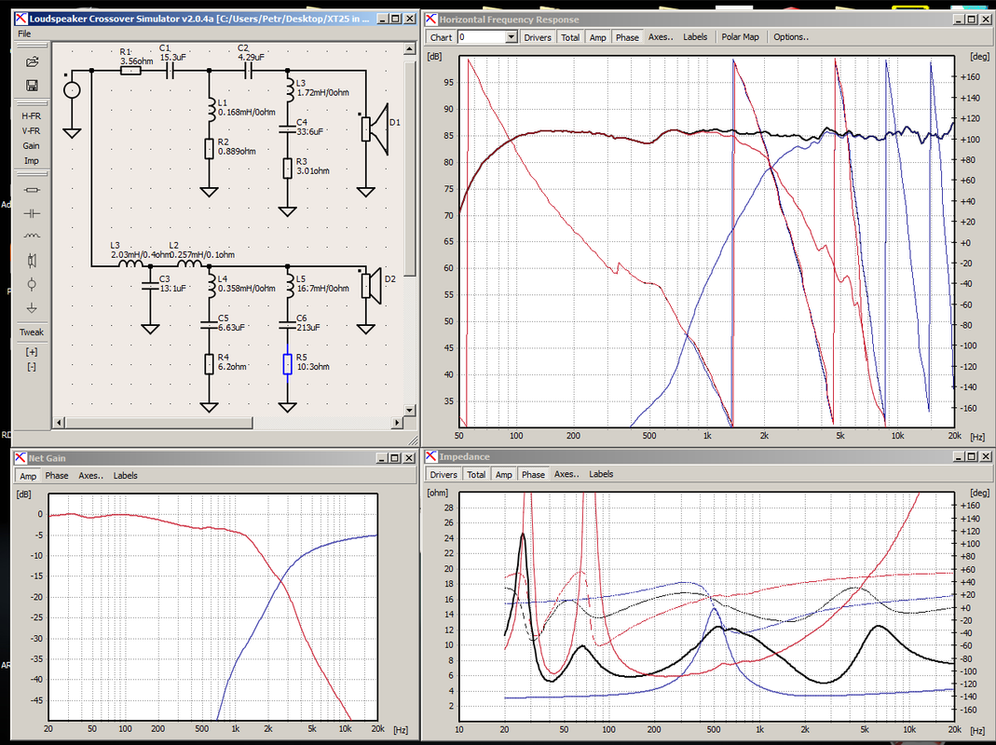This screenshot has height=745, width=996.
Task: Select driver D1 speaker symbol
Action: 375,129
